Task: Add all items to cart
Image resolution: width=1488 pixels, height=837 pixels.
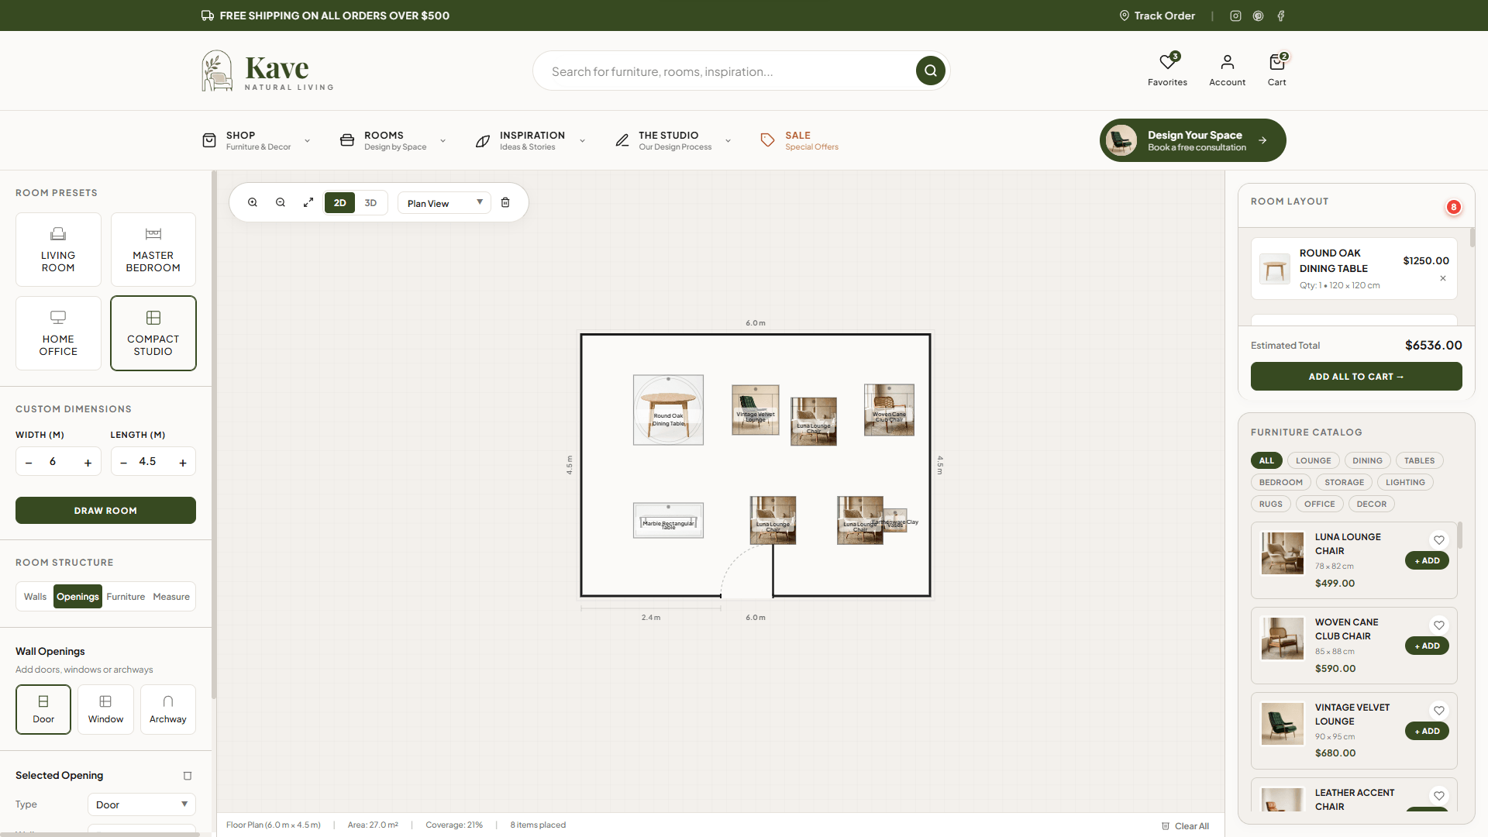Action: click(1356, 377)
